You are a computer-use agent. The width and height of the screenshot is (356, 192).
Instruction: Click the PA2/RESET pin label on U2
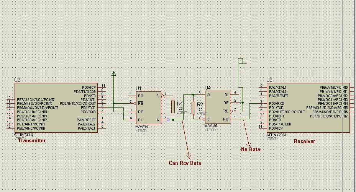(86, 120)
